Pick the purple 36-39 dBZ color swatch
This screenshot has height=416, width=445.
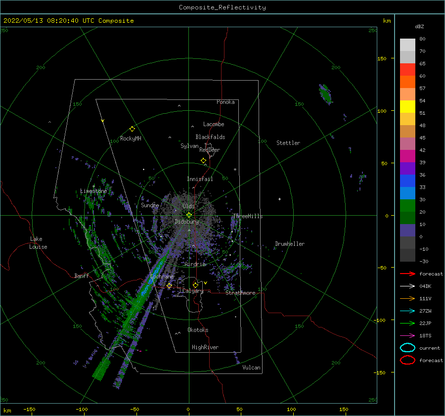tap(407, 169)
